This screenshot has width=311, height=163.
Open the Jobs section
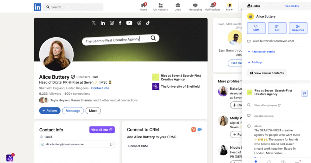coord(178,7)
